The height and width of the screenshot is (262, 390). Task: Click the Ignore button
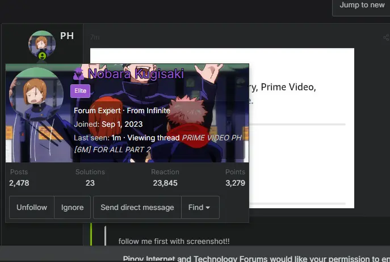coord(72,207)
